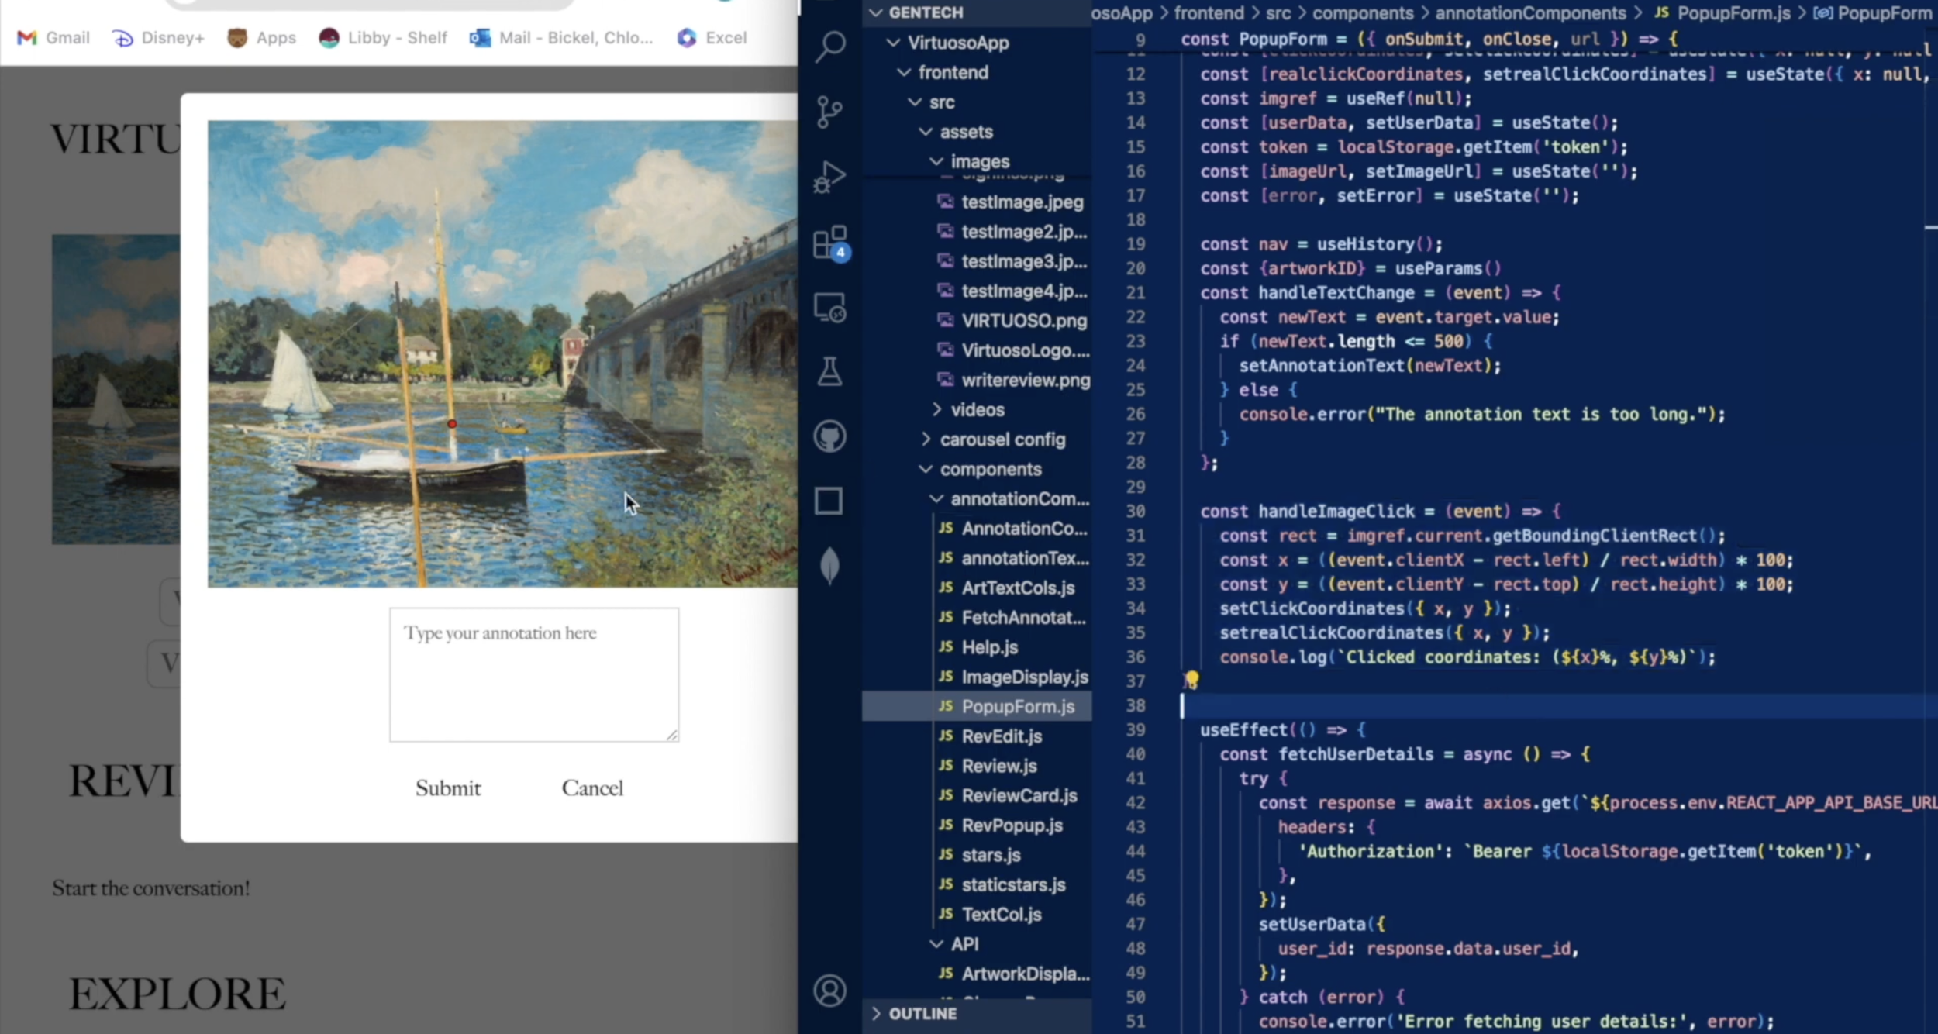Expand the OUTLINE section
Screen dimensions: 1938x1034
click(922, 1013)
